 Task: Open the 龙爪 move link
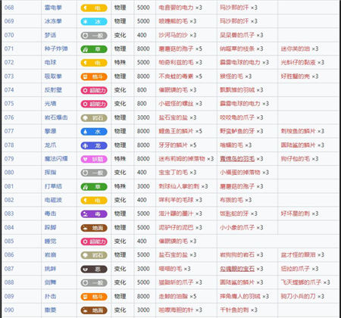coord(50,145)
